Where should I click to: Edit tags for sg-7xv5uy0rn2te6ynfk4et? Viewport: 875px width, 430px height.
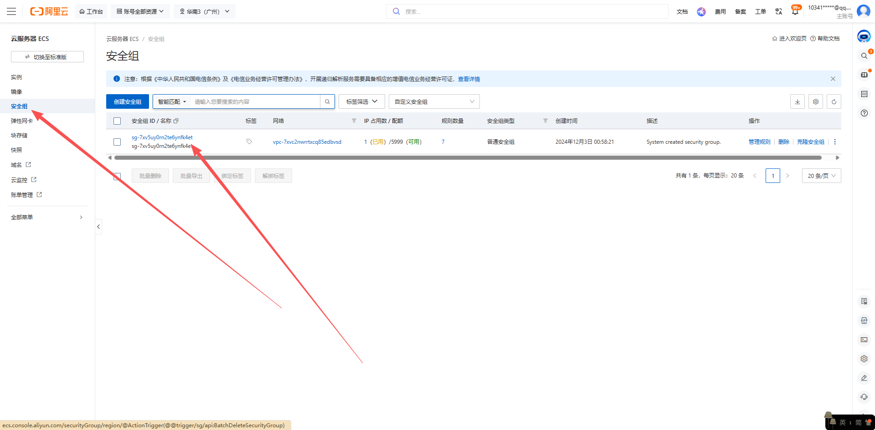pyautogui.click(x=249, y=142)
